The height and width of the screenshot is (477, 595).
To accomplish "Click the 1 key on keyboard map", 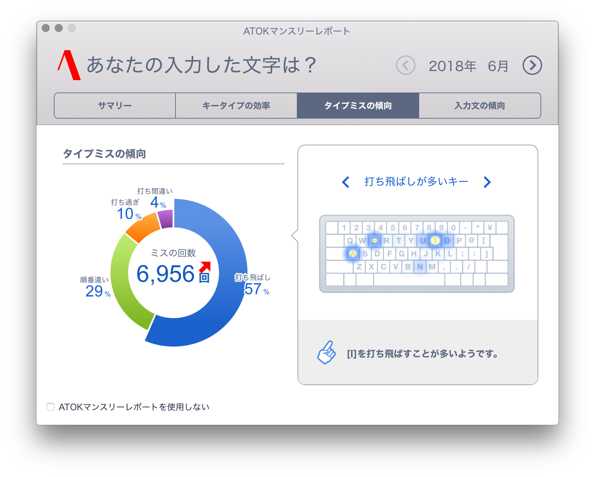I will (344, 227).
